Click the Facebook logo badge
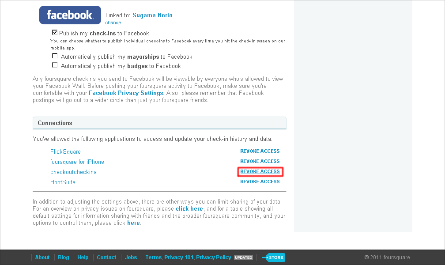Image resolution: width=445 pixels, height=265 pixels. click(x=70, y=15)
